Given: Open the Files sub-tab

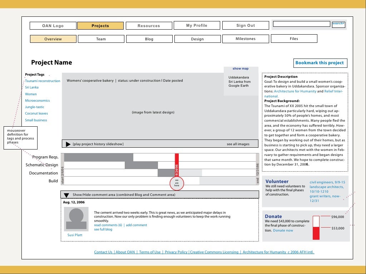Looking at the screenshot, I should click(x=294, y=39).
